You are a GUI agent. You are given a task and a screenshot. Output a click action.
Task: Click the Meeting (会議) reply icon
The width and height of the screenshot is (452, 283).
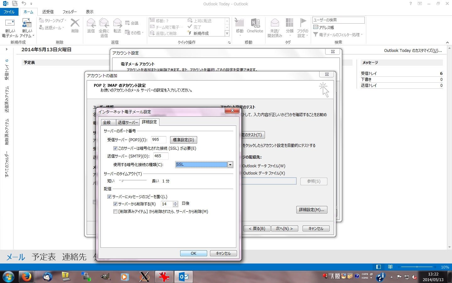click(132, 23)
